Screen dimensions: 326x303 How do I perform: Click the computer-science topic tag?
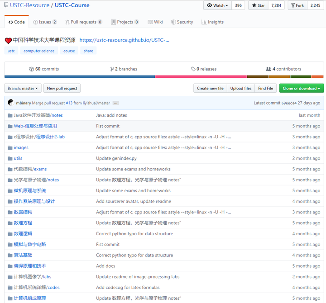tap(39, 51)
